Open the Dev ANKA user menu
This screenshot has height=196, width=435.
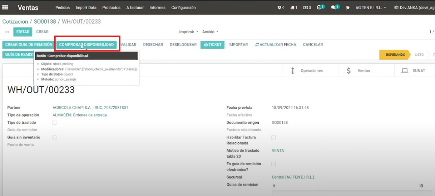(x=414, y=8)
